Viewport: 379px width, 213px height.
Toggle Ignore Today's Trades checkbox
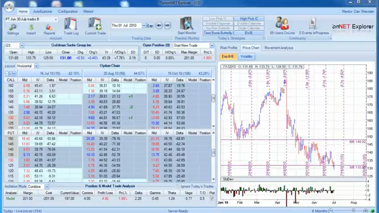[178, 186]
